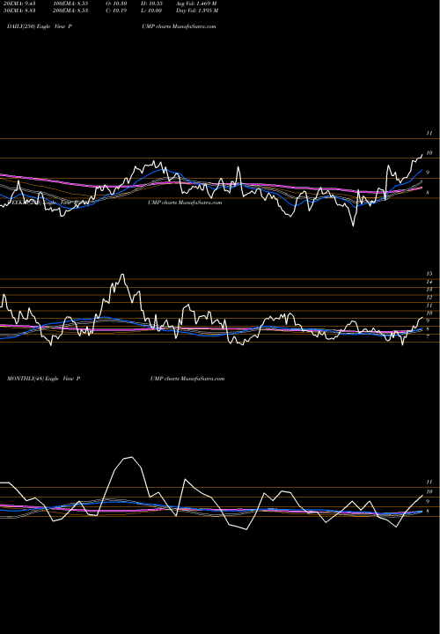Click the Day Vol figure
Viewport: 440px width, 634px height.
point(197,11)
